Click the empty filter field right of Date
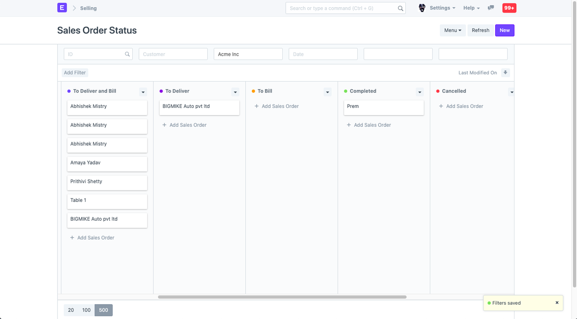The image size is (577, 319). (398, 54)
